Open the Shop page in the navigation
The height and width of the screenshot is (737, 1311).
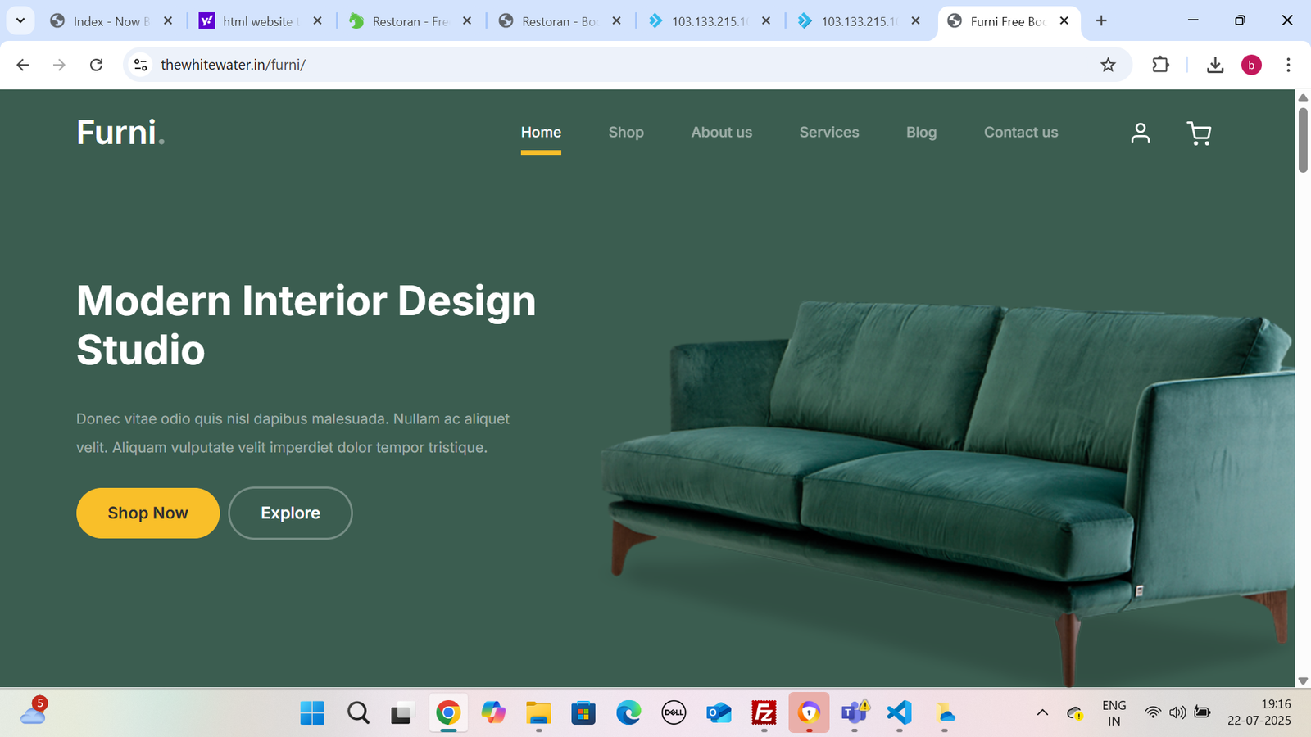pyautogui.click(x=626, y=132)
